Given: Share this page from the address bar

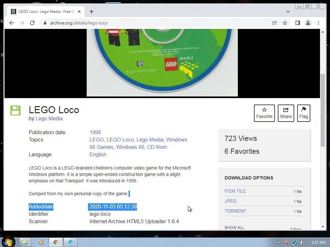Looking at the screenshot, I should [275, 23].
